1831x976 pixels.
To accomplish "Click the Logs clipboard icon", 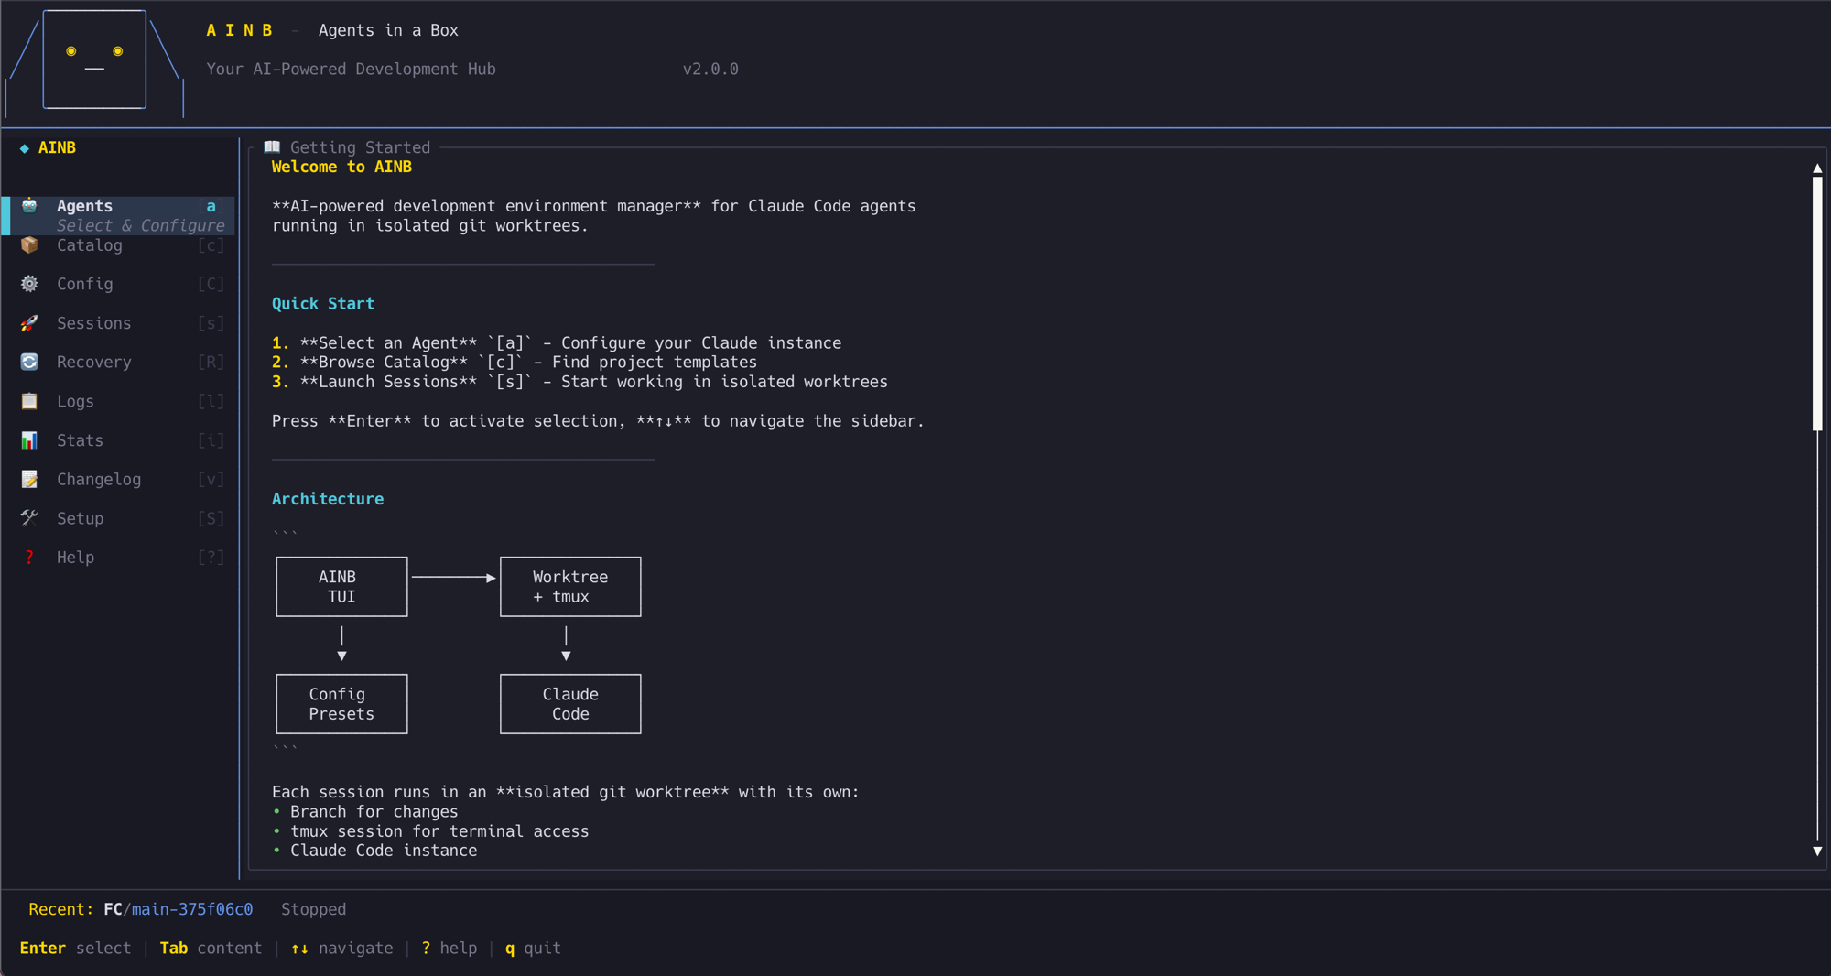I will 29,401.
